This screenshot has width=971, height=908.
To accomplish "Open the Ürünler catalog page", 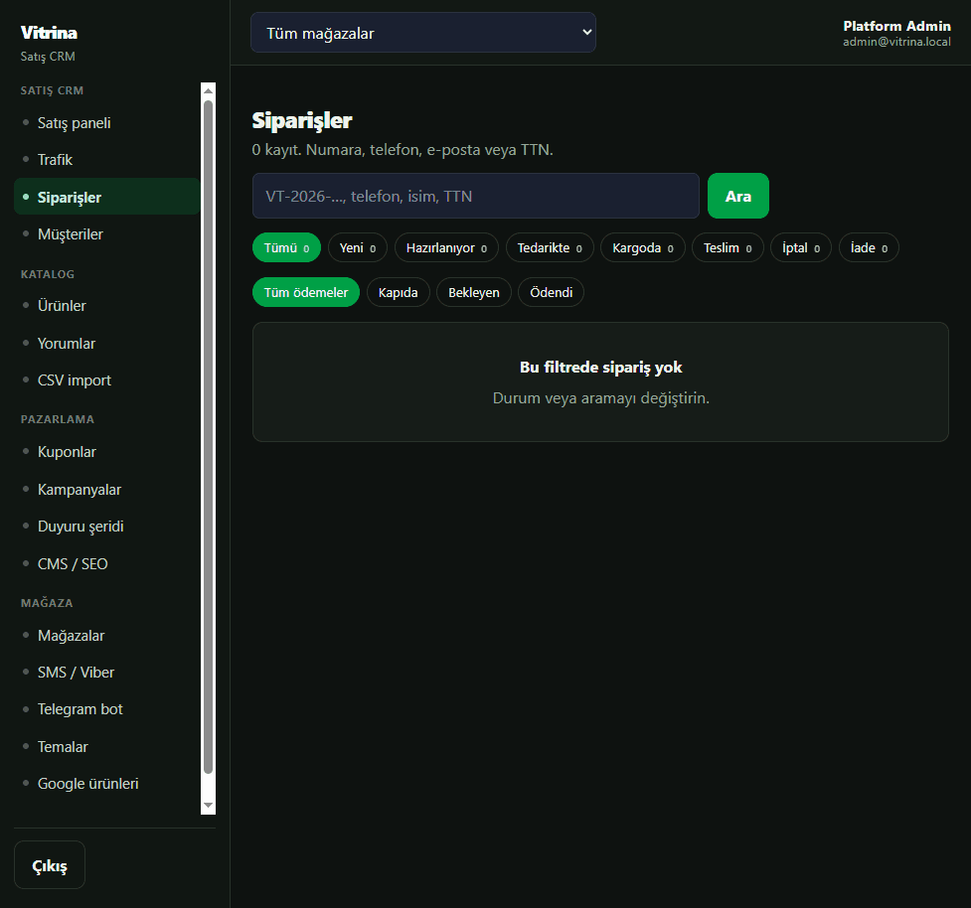I will coord(106,306).
